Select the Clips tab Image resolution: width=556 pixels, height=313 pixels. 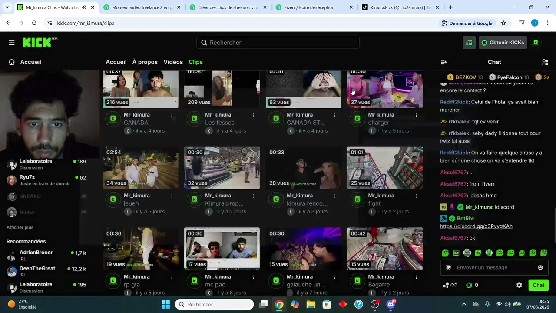(x=196, y=62)
